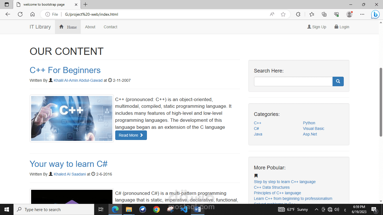Open the Extensions puzzle icon
The height and width of the screenshot is (215, 383).
298,14
